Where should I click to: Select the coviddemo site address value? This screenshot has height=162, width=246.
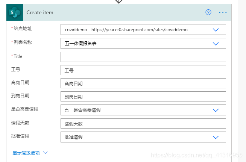126,30
